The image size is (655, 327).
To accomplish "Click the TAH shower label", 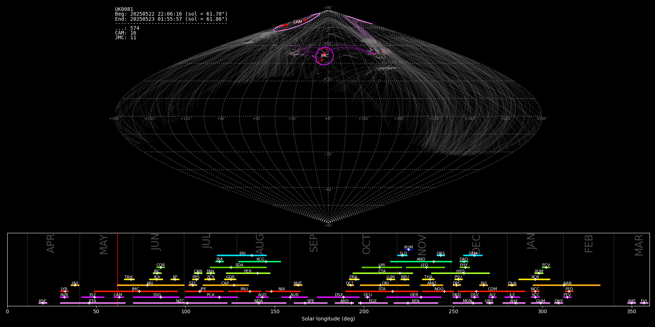I will coord(128,277).
